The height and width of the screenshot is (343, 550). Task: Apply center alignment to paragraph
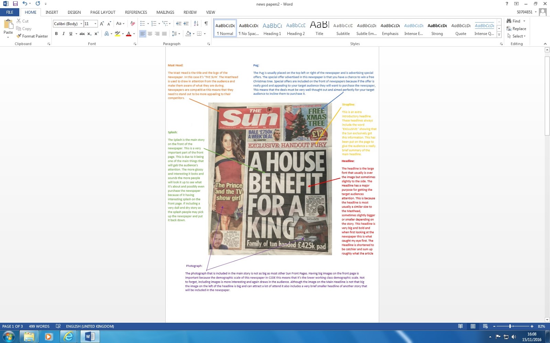tap(150, 34)
